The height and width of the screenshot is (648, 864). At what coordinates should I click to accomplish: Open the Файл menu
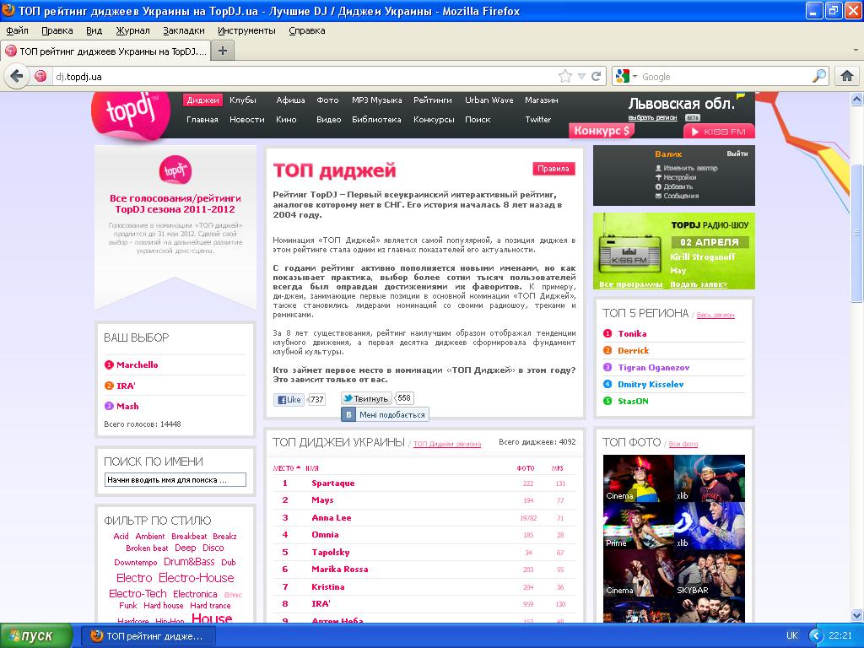pyautogui.click(x=17, y=30)
